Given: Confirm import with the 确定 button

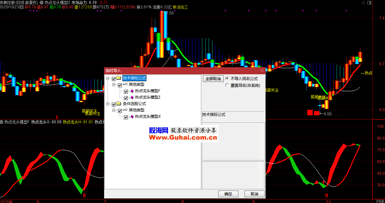Looking at the screenshot, I should tap(228, 194).
